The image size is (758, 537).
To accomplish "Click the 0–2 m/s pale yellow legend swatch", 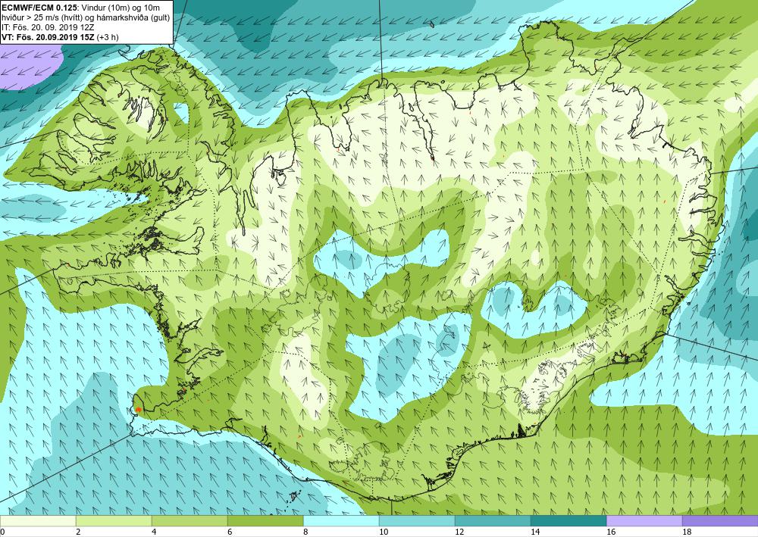I will pyautogui.click(x=38, y=521).
